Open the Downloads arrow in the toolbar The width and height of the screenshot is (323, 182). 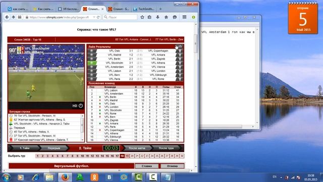tap(157, 17)
